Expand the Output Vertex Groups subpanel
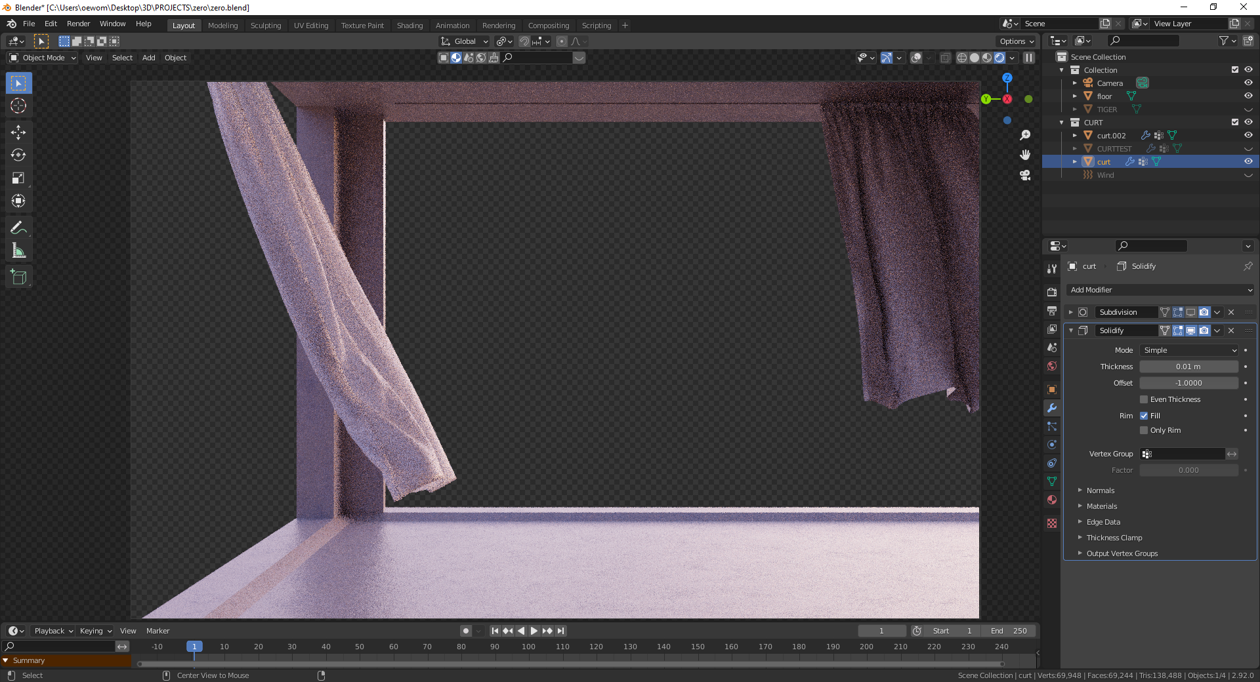The width and height of the screenshot is (1260, 682). coord(1122,553)
